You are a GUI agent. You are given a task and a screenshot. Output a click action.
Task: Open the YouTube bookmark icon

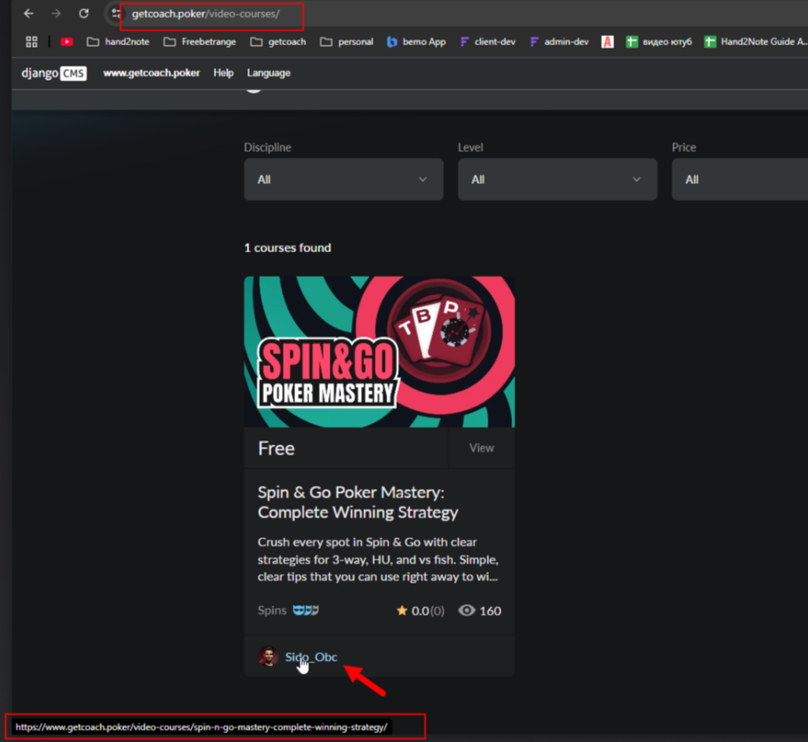pos(67,42)
